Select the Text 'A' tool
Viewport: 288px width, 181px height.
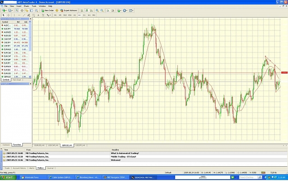[x=38, y=15]
